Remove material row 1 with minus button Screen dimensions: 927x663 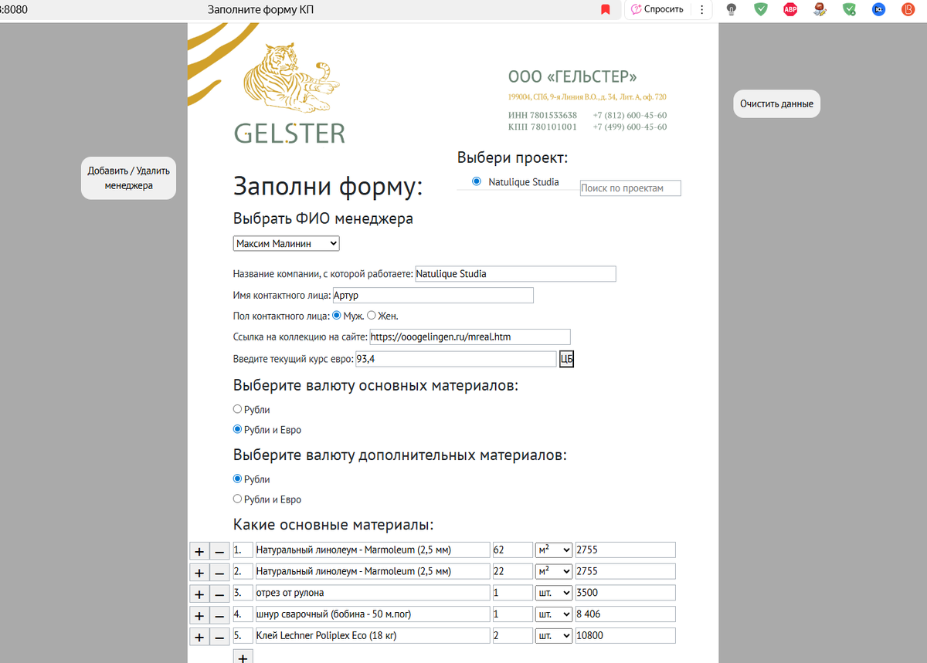tap(219, 551)
